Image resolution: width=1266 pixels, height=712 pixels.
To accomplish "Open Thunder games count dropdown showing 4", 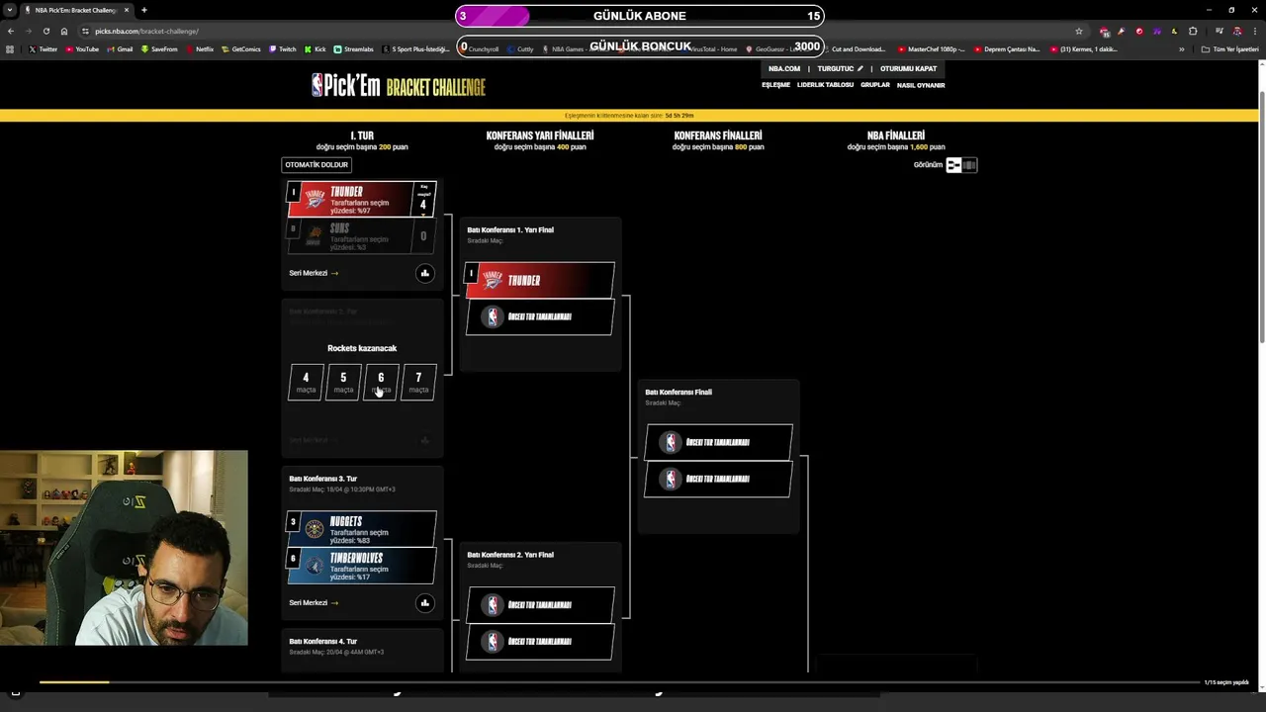I will [423, 200].
